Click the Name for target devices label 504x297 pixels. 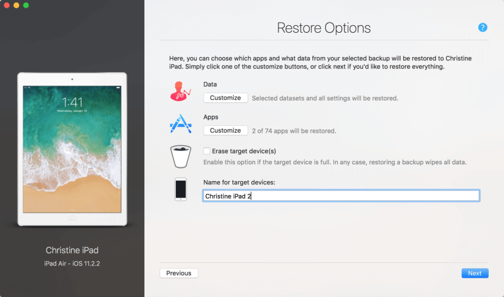tap(239, 182)
